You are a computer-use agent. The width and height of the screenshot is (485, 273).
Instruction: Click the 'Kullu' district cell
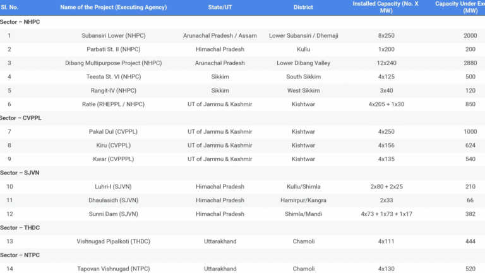(x=303, y=49)
